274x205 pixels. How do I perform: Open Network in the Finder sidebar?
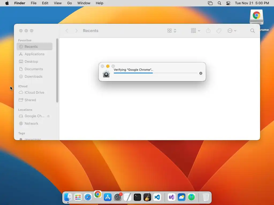[x=35, y=123]
